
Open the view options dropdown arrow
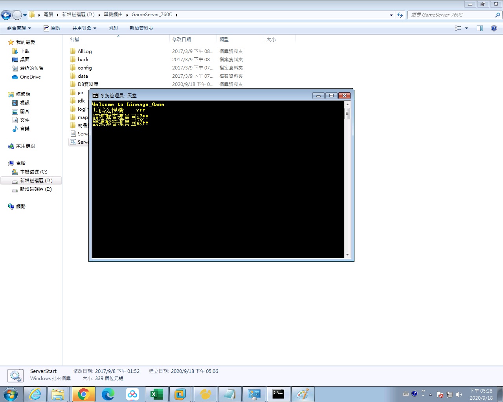(x=467, y=28)
